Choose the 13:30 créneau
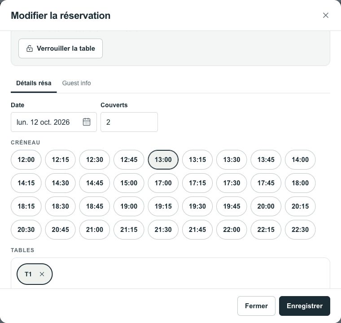Viewport: 341px width, 323px height. (x=232, y=160)
